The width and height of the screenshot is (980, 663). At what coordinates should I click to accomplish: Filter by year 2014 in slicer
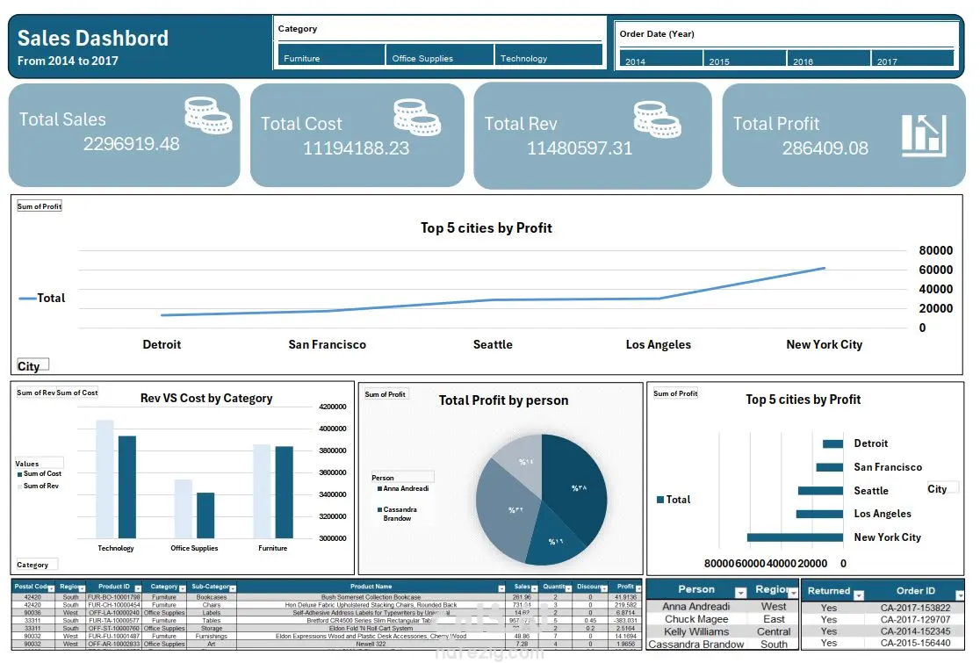[x=661, y=58]
